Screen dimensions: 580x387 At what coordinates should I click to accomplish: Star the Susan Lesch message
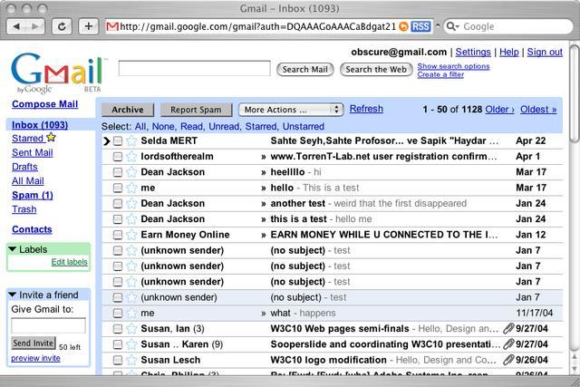pyautogui.click(x=131, y=360)
